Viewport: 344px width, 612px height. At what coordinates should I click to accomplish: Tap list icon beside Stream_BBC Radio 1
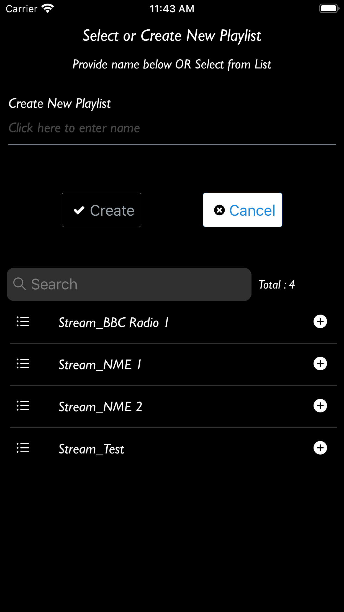tap(23, 322)
